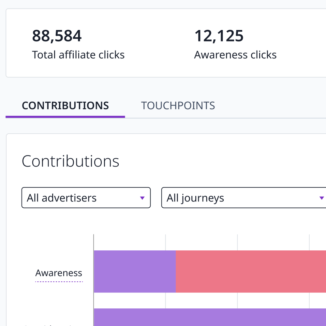The width and height of the screenshot is (326, 326).
Task: Select the CONTRIBUTIONS tab
Action: [x=65, y=106]
